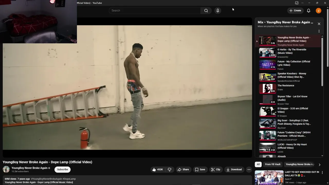This screenshot has height=185, width=329.
Task: Subscribe to YoungBoy Never Broke Again
Action: coord(62,169)
